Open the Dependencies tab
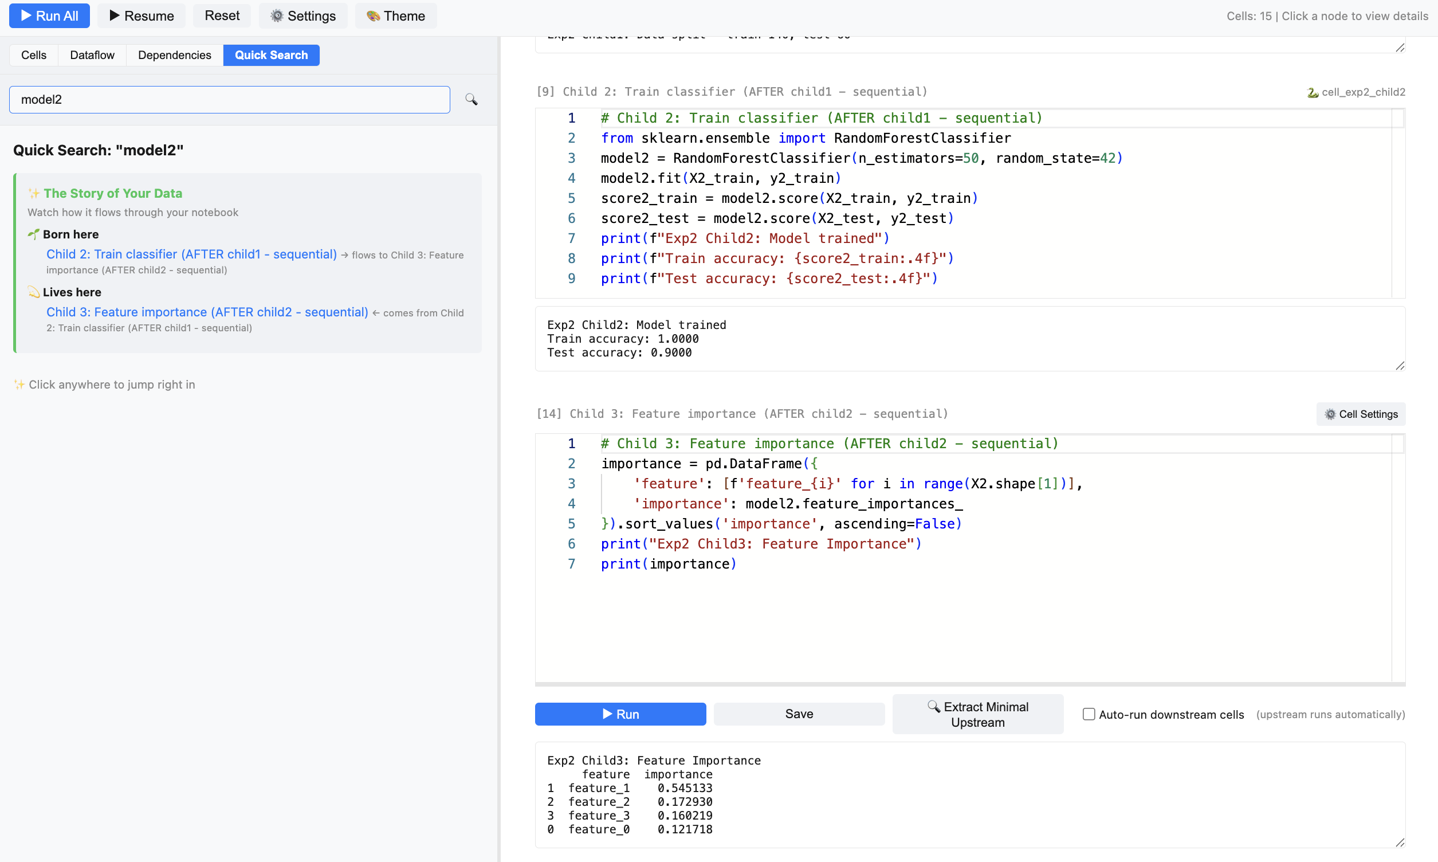1438x862 pixels. [x=174, y=55]
